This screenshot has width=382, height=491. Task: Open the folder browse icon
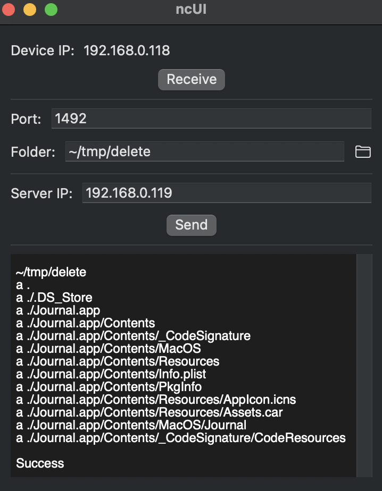(x=363, y=152)
